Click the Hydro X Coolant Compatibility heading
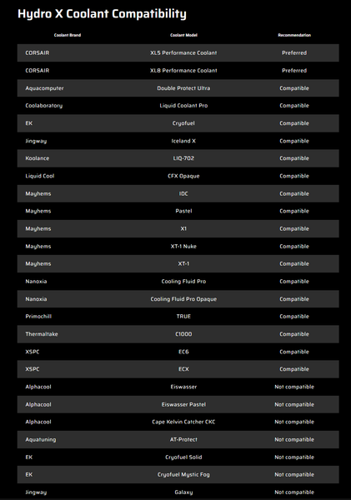 point(102,14)
